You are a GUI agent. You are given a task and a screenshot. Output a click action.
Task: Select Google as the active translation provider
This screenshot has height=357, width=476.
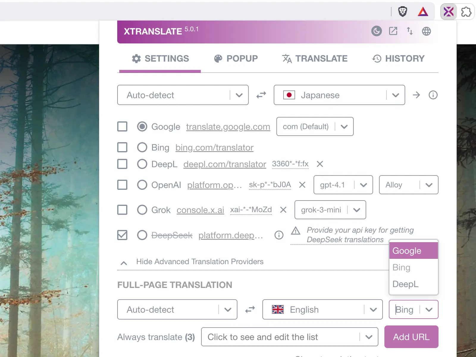click(x=142, y=126)
